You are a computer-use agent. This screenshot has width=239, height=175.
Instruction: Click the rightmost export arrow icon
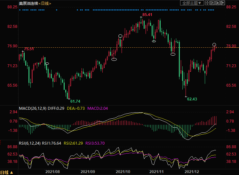(x=223, y=3)
